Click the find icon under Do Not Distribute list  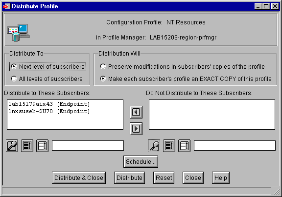154,146
